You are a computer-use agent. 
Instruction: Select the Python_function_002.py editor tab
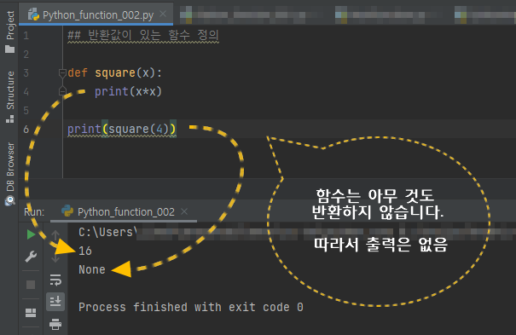click(96, 14)
